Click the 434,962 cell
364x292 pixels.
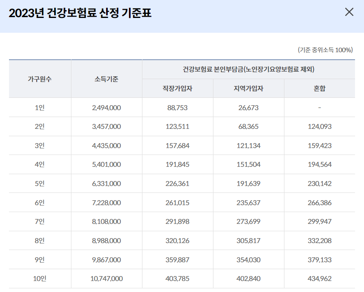point(320,279)
